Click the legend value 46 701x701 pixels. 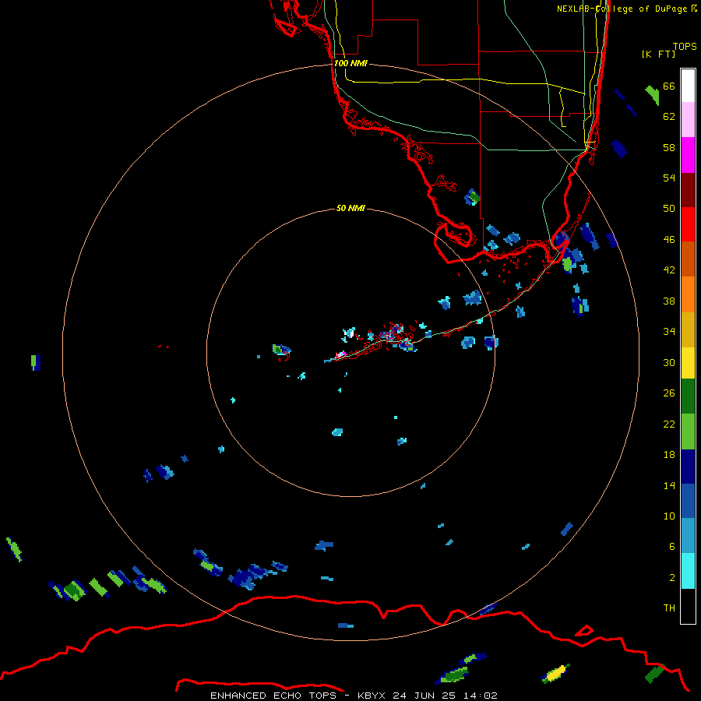point(669,240)
